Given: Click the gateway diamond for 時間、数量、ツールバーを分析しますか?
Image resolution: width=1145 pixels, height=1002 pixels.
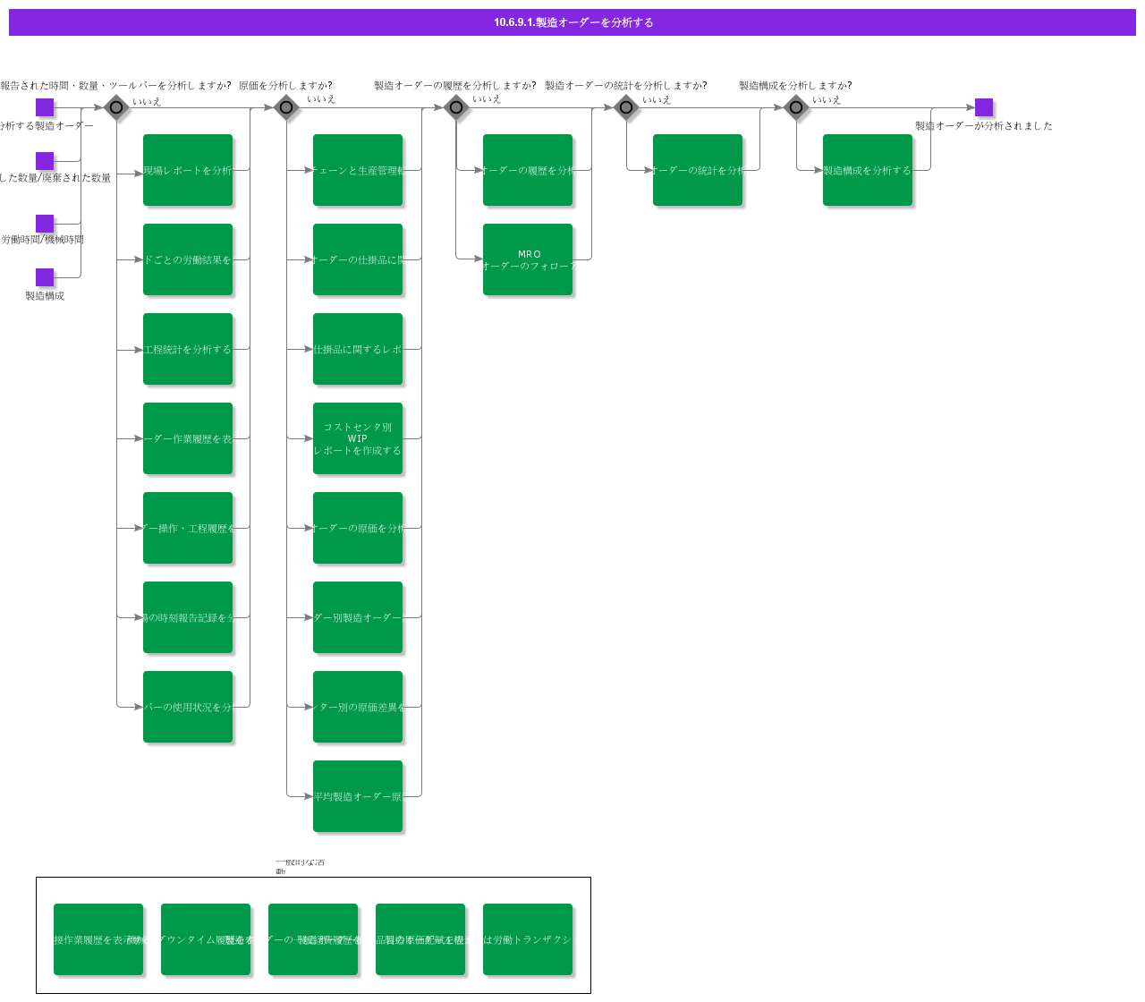Looking at the screenshot, I should point(116,107).
